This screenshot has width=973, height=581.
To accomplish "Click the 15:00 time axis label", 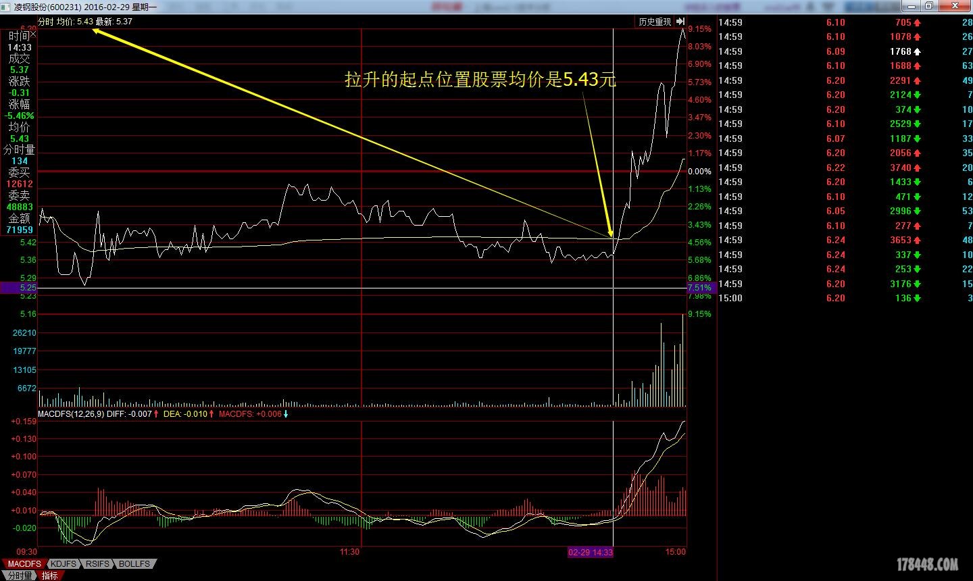I will click(675, 552).
